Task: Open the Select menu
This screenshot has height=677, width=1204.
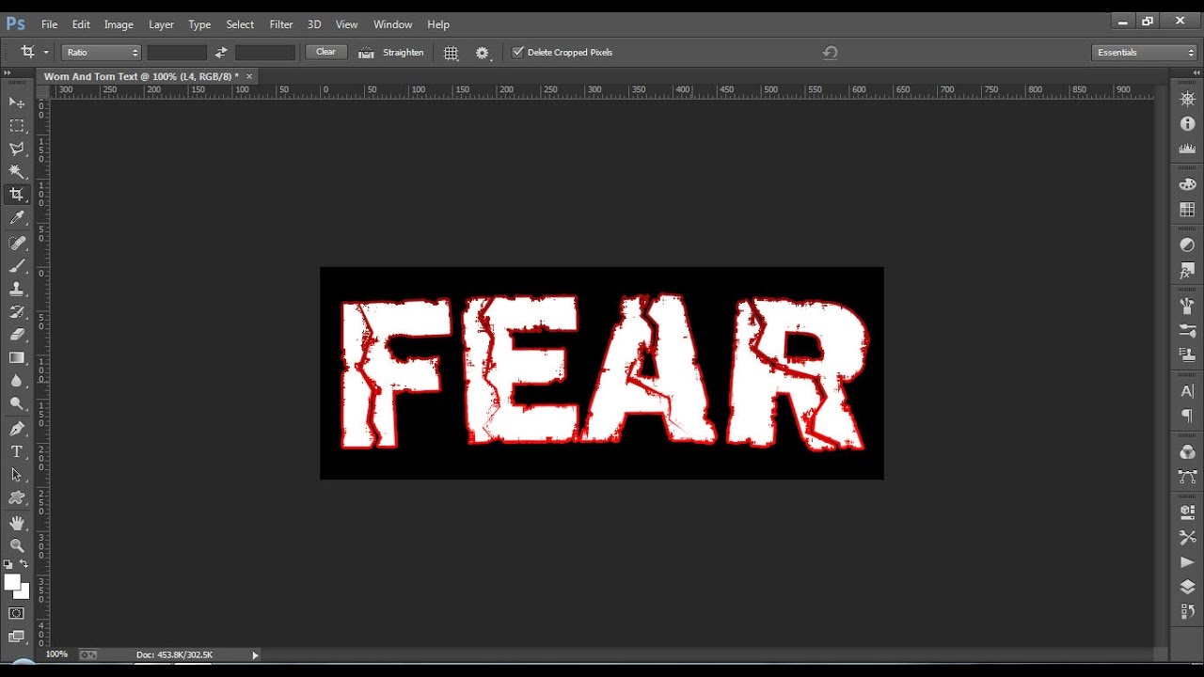Action: click(x=240, y=24)
